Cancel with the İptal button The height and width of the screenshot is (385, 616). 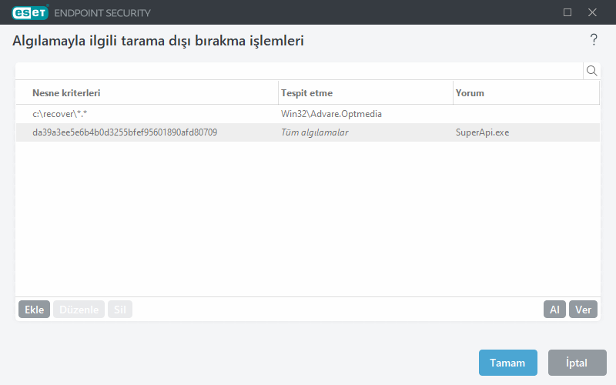click(577, 363)
